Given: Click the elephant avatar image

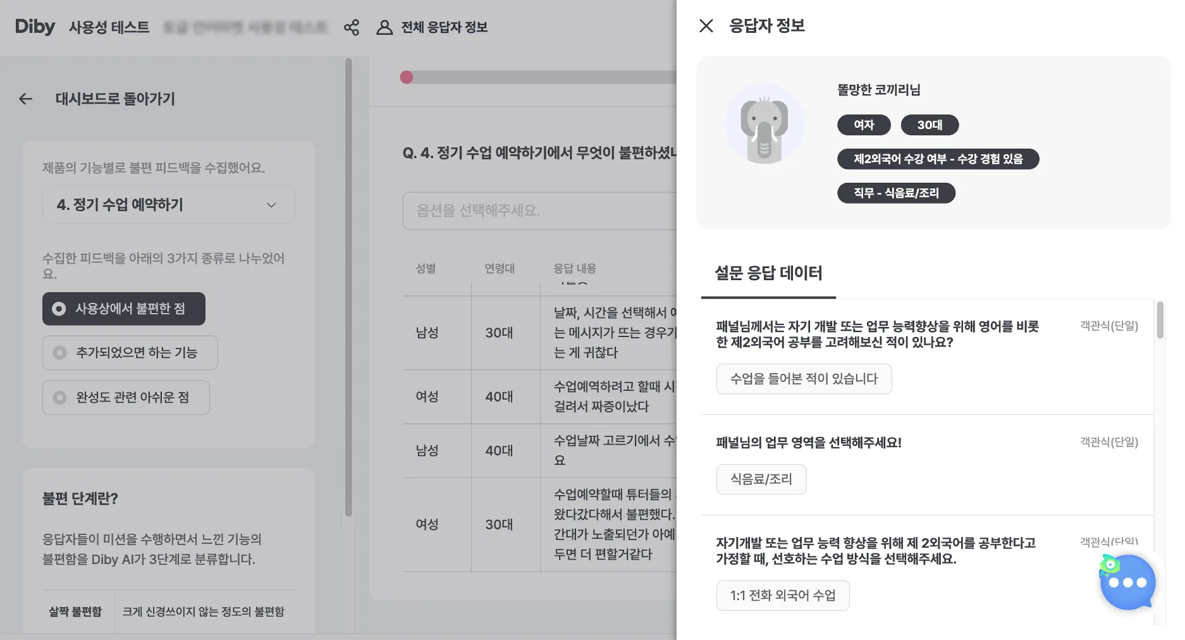Looking at the screenshot, I should 764,124.
